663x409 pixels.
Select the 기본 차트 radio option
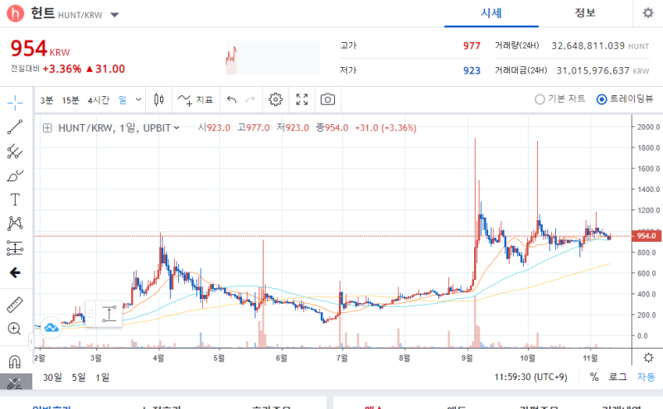560,99
